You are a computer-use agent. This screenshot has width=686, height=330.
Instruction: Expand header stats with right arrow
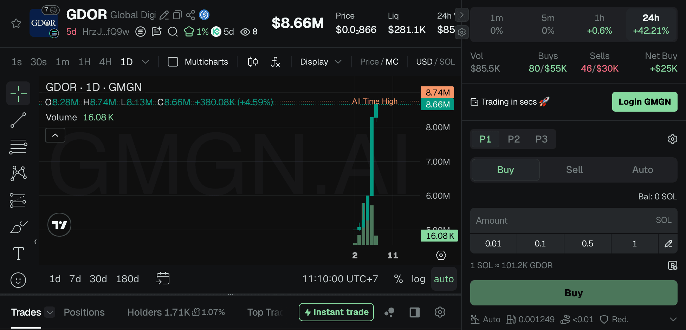click(x=462, y=15)
